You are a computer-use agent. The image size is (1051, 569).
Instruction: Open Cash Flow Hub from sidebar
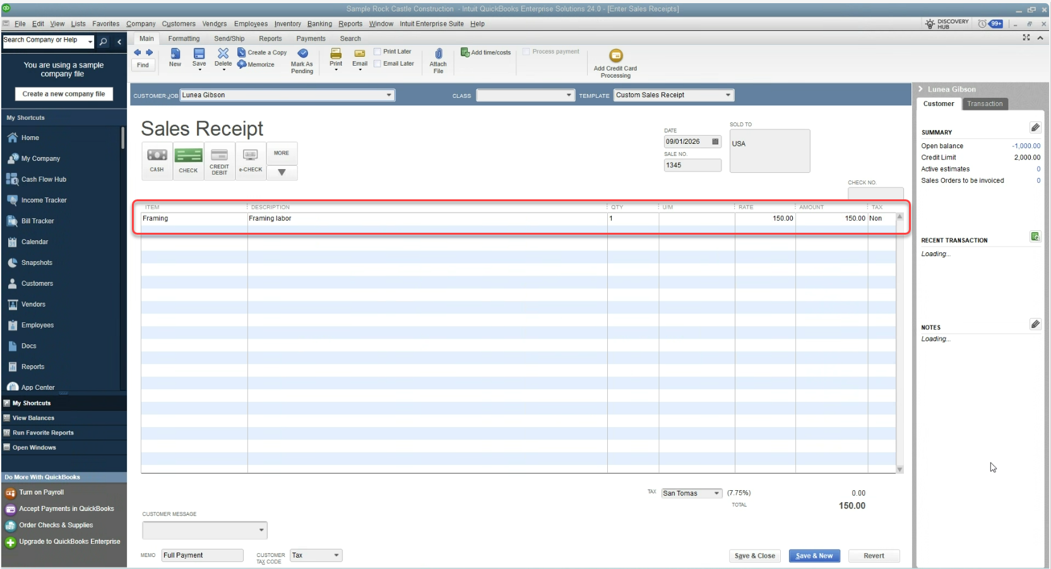44,179
